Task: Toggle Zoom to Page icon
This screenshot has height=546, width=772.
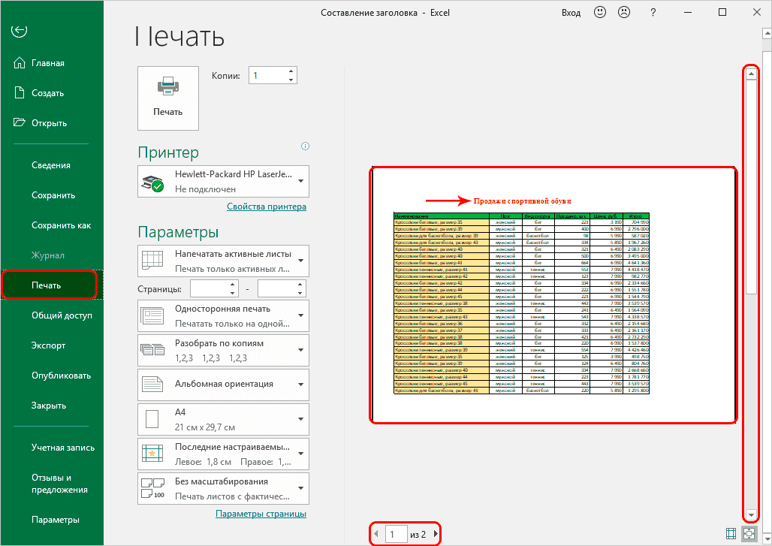Action: pos(749,533)
